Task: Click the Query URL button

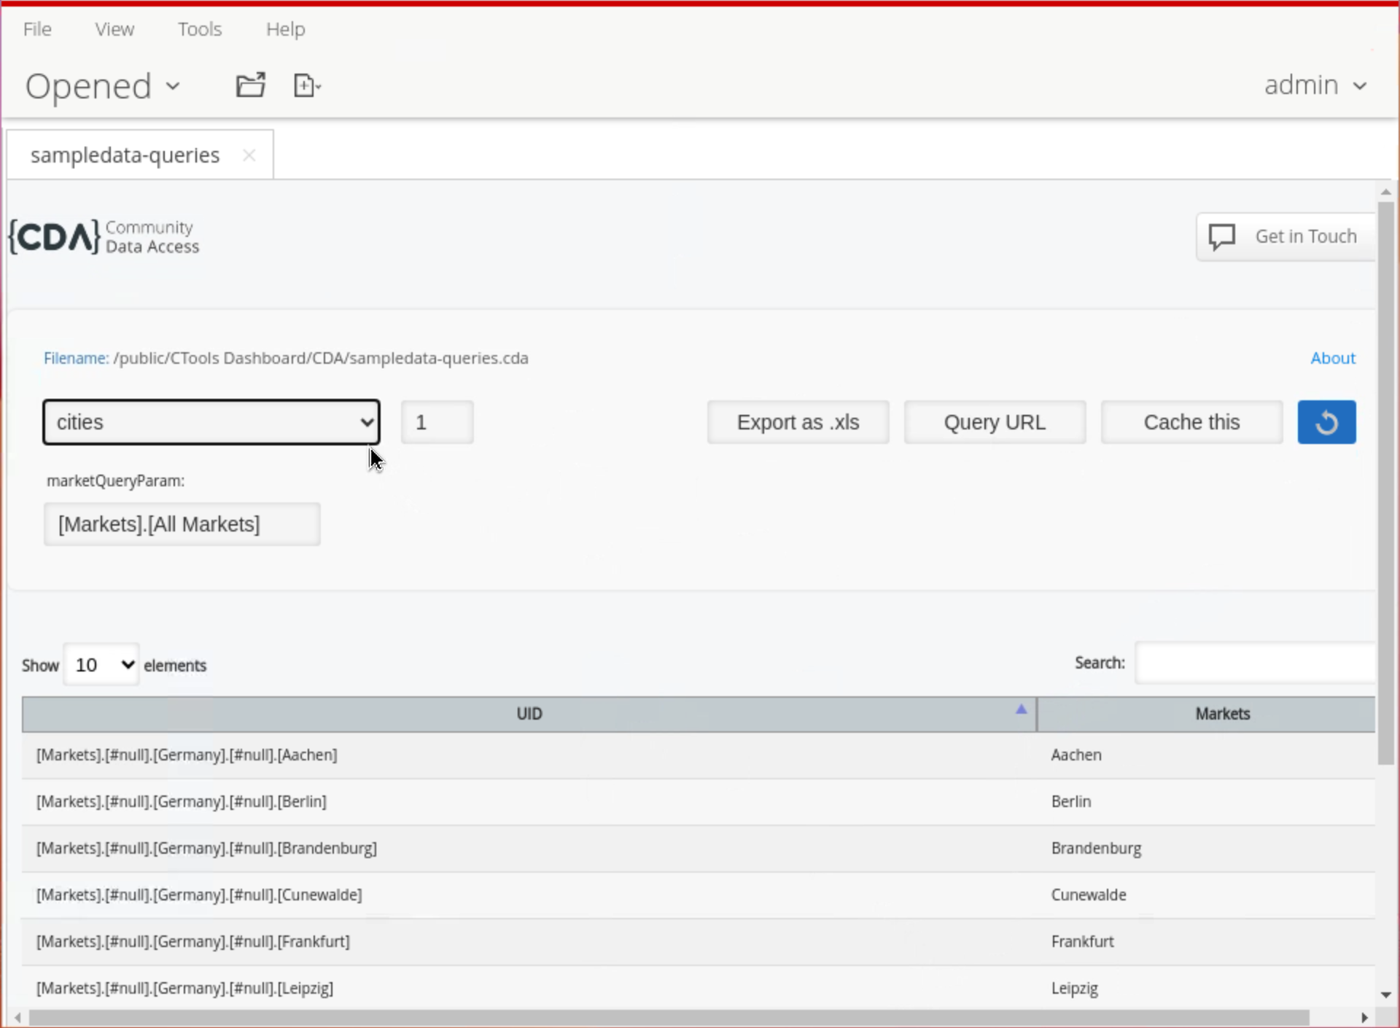Action: (995, 422)
